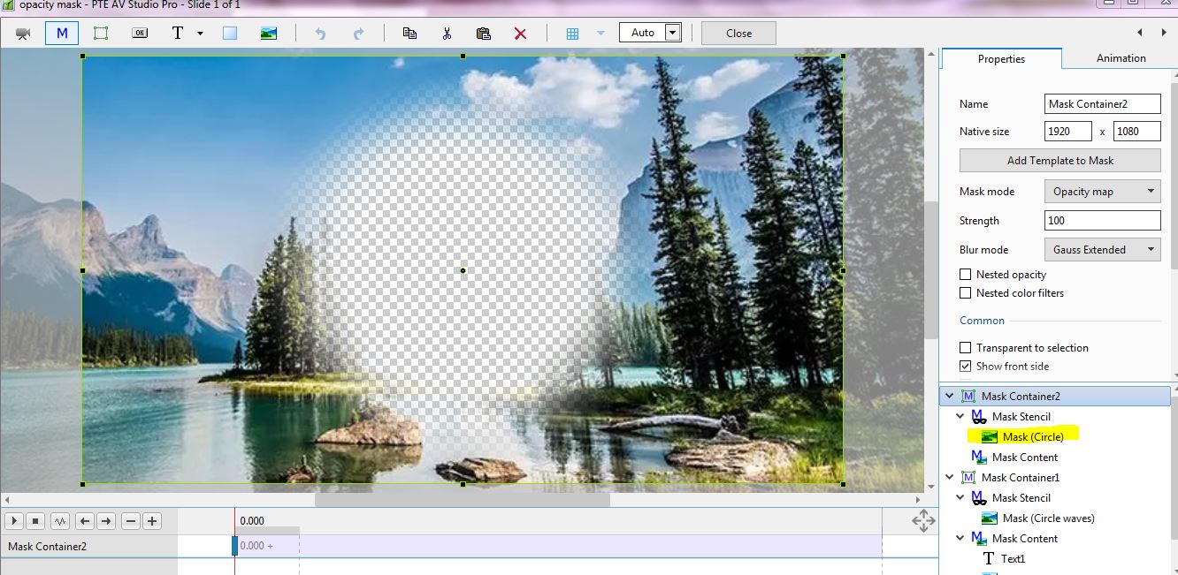1178x575 pixels.
Task: Uncheck Show front side
Action: click(966, 367)
